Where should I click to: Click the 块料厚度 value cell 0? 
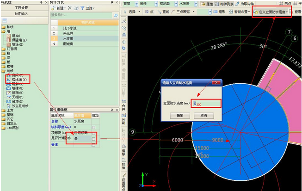tap(82, 127)
